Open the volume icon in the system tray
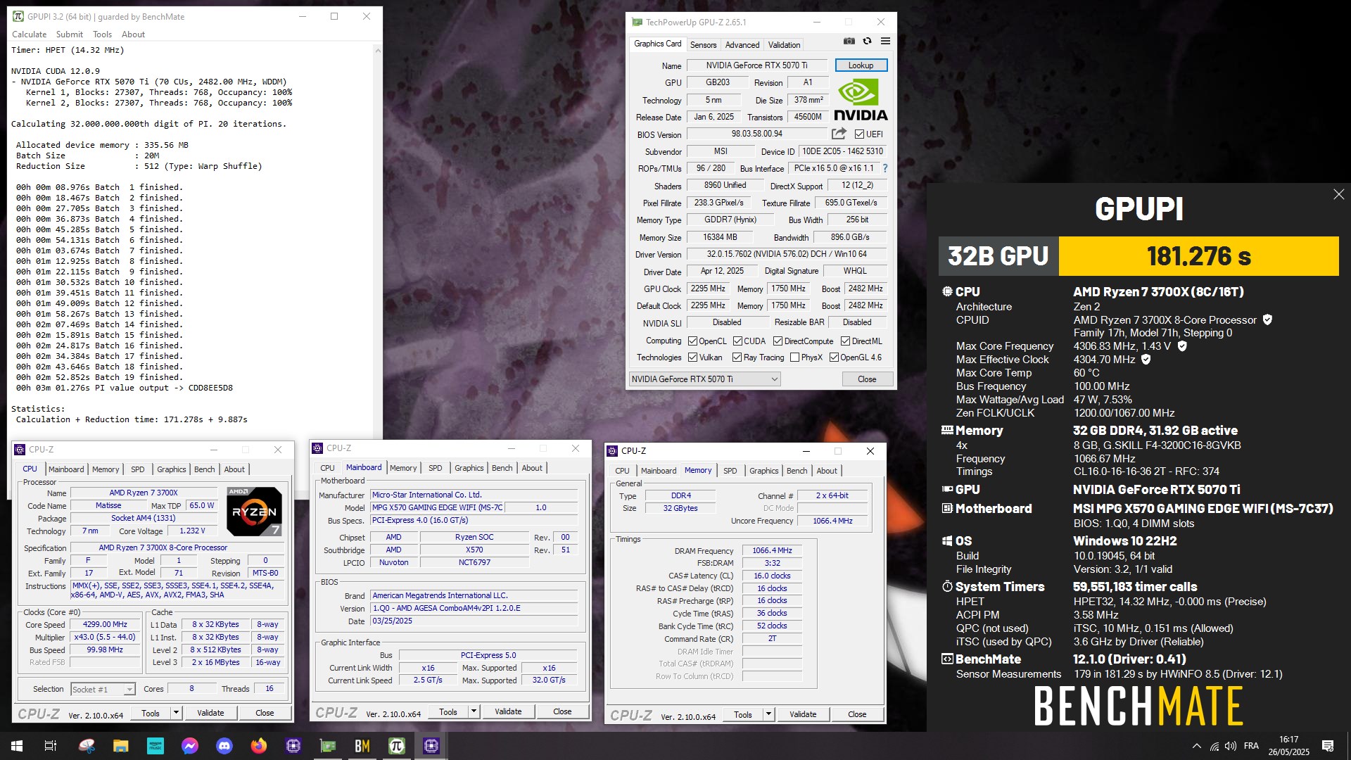 coord(1231,746)
